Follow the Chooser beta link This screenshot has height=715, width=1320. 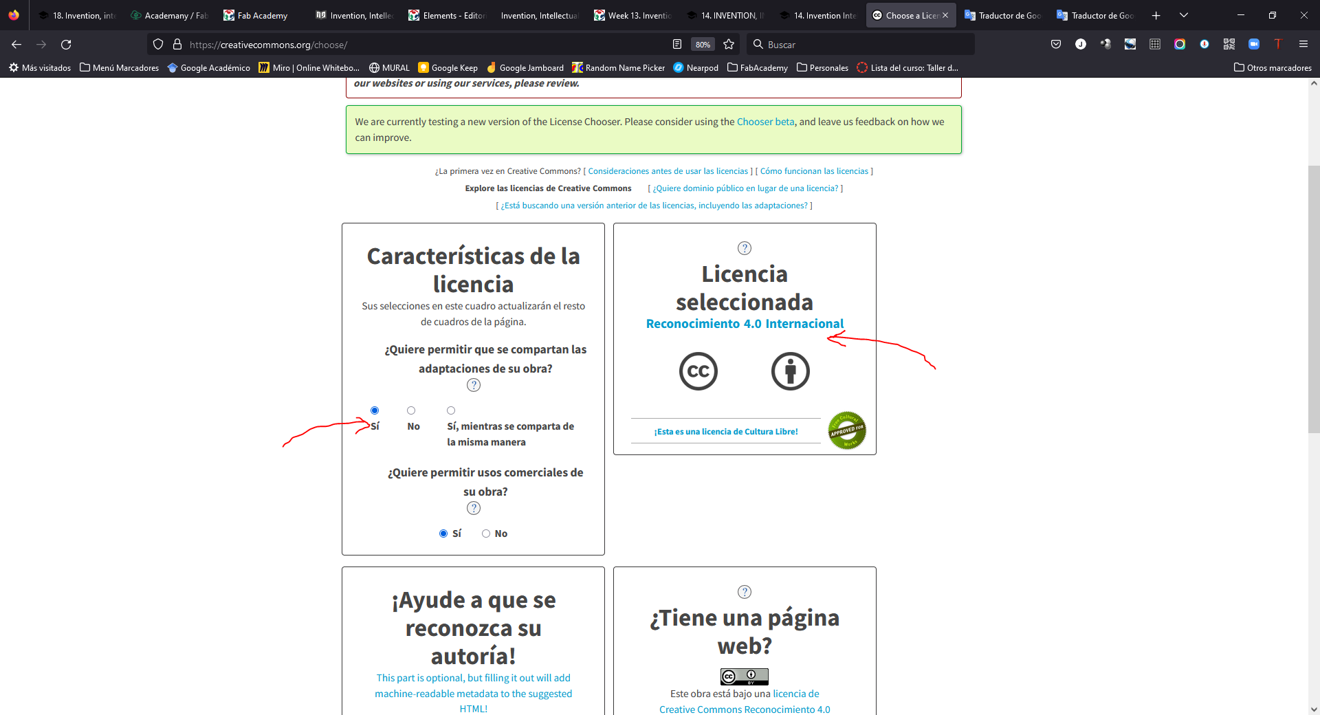coord(765,122)
